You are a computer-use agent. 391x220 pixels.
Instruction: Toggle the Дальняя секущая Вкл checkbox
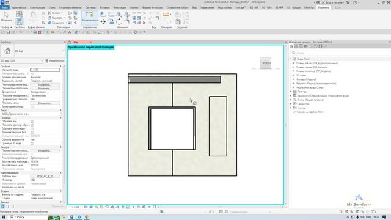click(x=32, y=133)
